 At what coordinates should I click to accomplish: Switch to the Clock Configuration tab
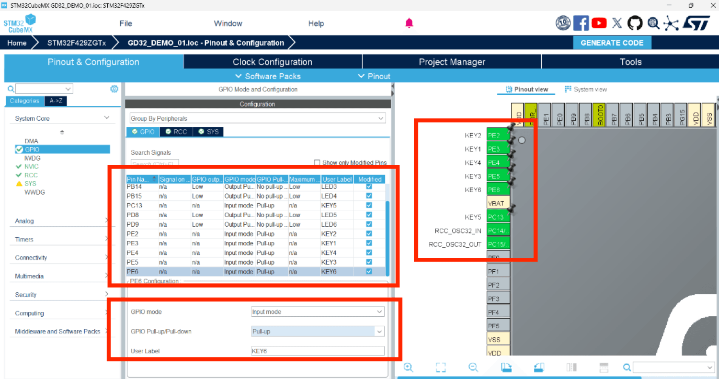click(273, 62)
